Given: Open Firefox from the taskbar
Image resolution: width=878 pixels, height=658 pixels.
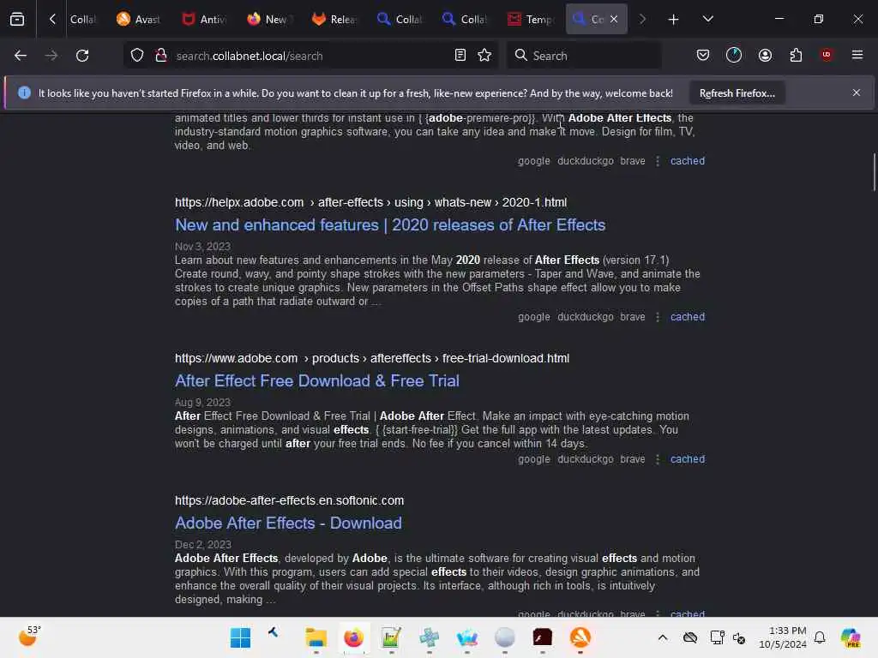Looking at the screenshot, I should coord(353,637).
